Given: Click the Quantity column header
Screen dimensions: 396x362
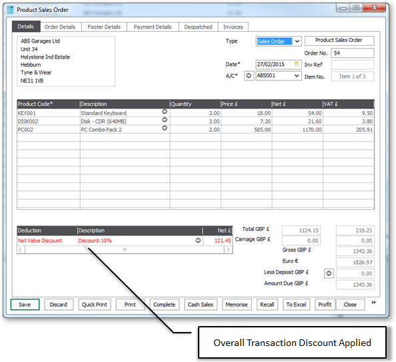Looking at the screenshot, I should (x=195, y=104).
